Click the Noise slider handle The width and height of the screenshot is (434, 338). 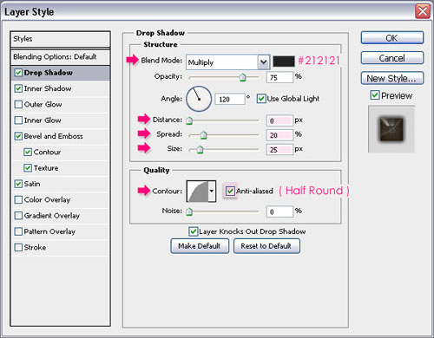tap(189, 211)
